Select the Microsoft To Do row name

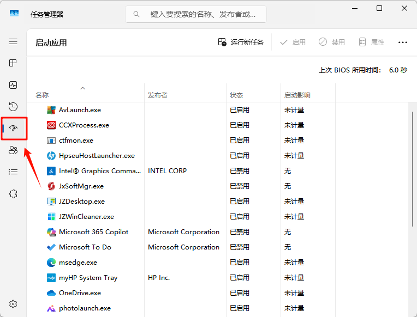85,247
